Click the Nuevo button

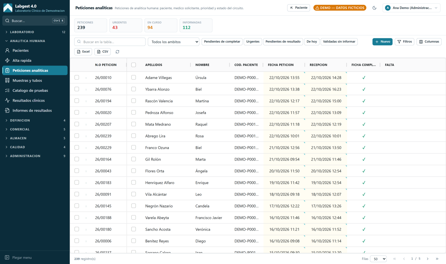[382, 42]
